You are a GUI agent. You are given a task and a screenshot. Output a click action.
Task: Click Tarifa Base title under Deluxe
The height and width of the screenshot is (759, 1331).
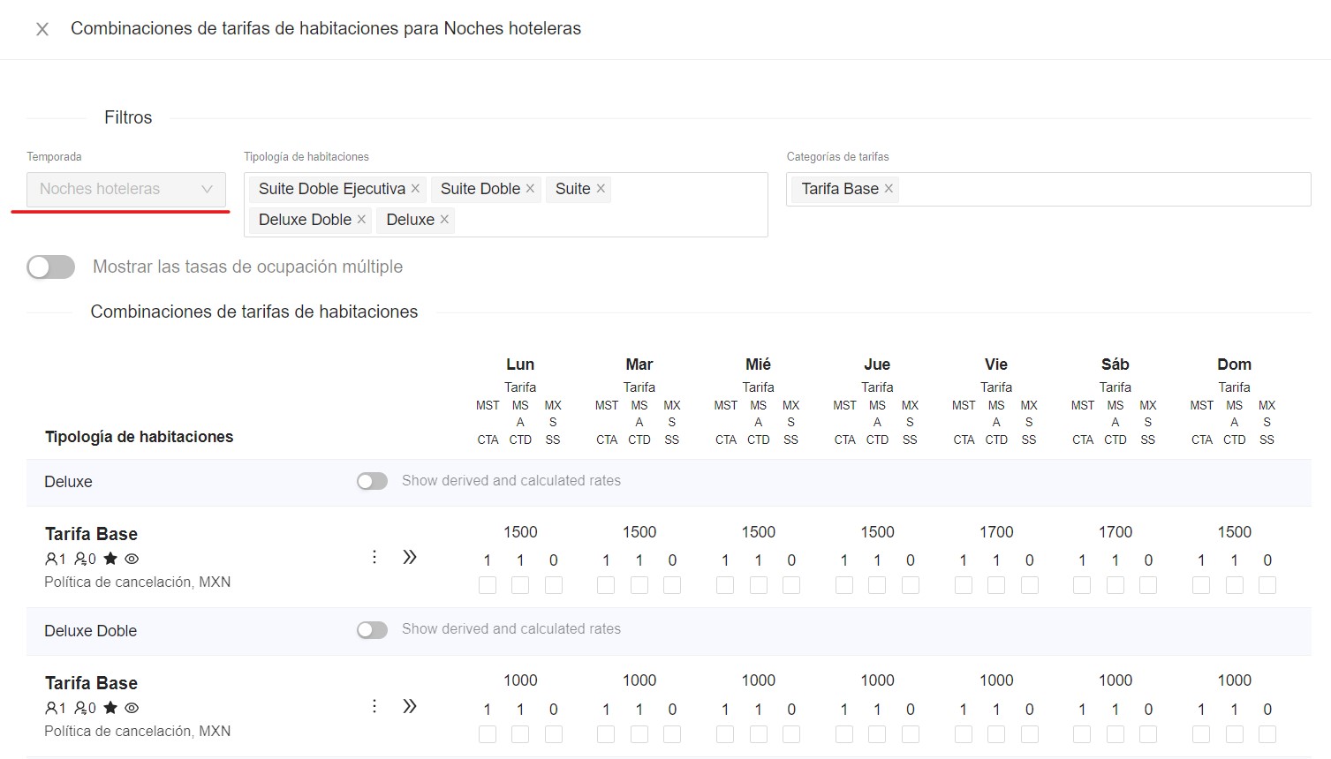click(x=92, y=534)
